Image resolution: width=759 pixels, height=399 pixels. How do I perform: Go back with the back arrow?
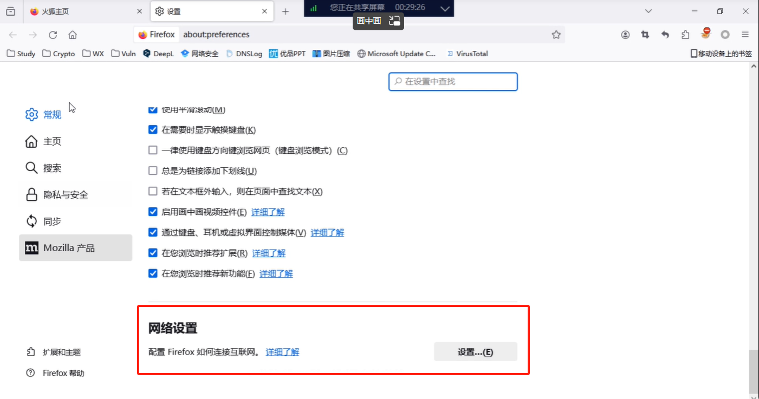(13, 35)
